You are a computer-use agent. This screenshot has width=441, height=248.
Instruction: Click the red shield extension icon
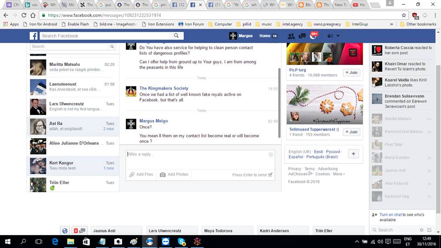click(x=415, y=16)
